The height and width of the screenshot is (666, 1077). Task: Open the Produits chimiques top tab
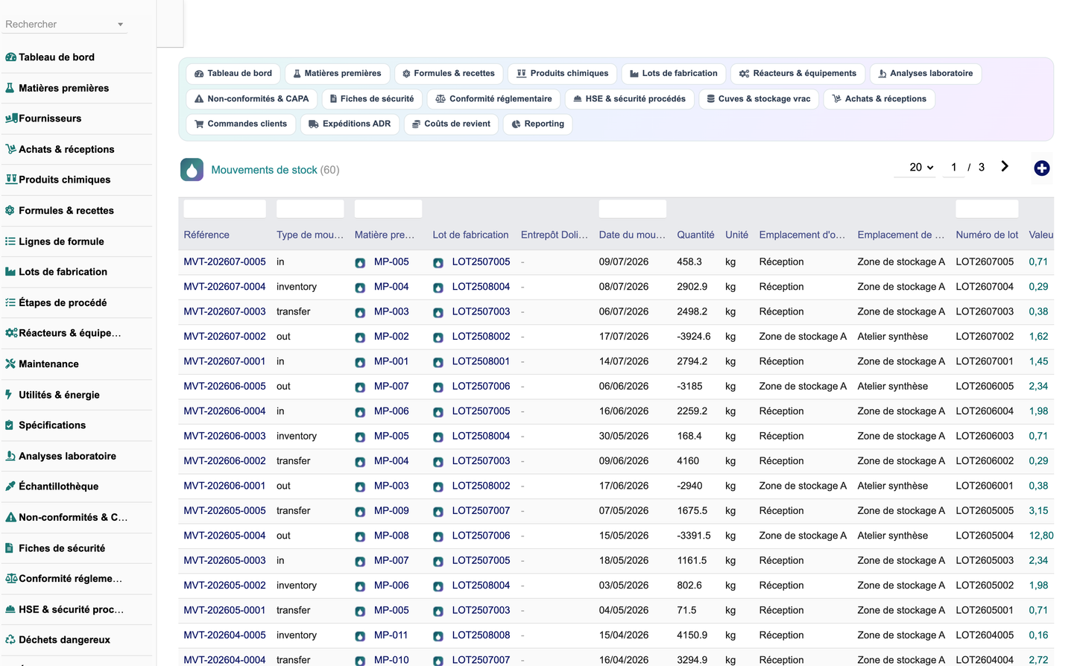coord(563,74)
